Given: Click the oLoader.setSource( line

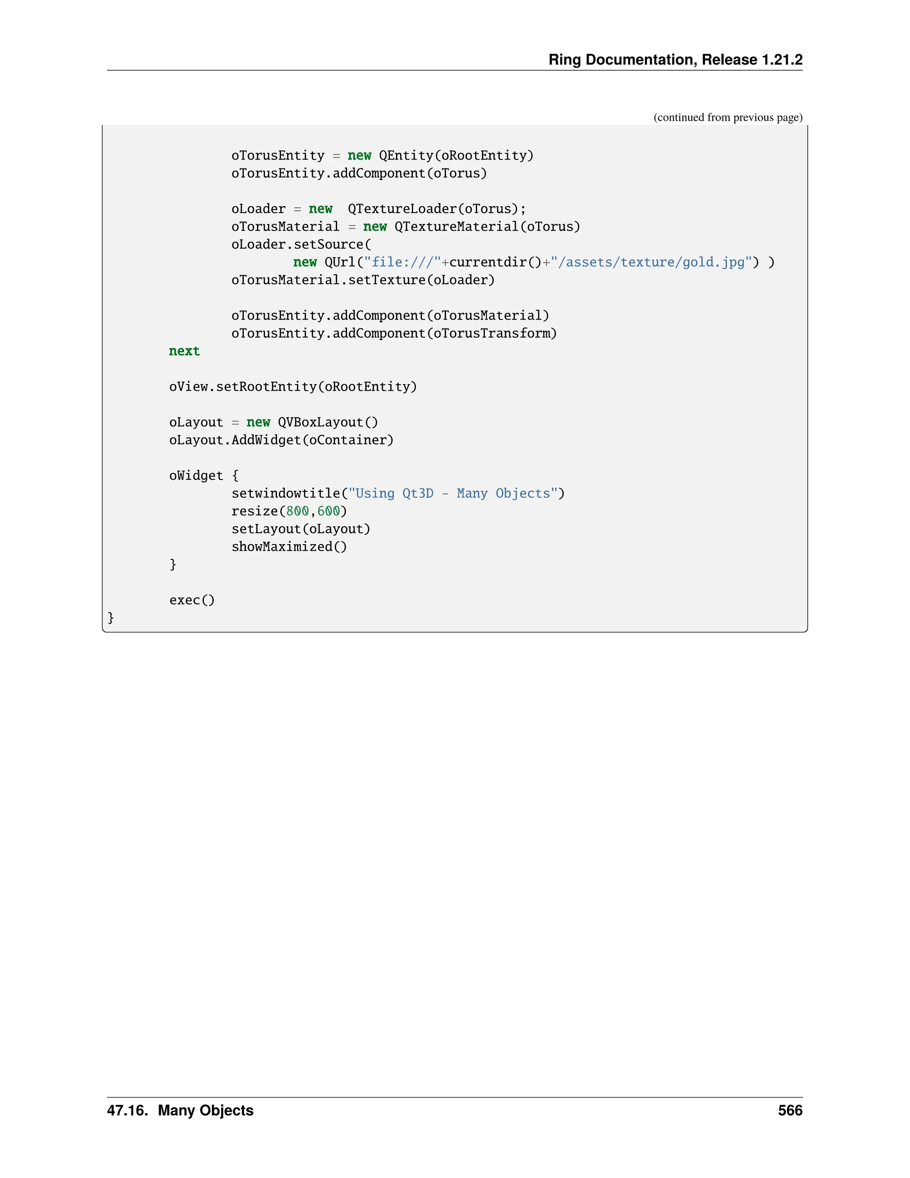Looking at the screenshot, I should click(x=301, y=244).
